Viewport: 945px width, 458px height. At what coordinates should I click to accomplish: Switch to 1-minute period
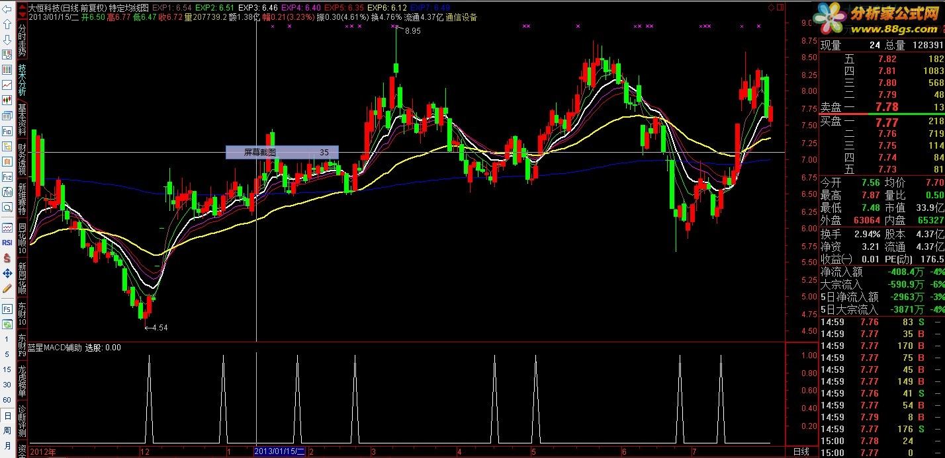coord(7,339)
